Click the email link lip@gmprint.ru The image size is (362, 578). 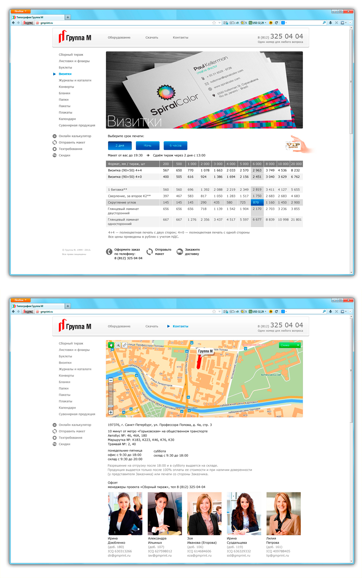(278, 556)
